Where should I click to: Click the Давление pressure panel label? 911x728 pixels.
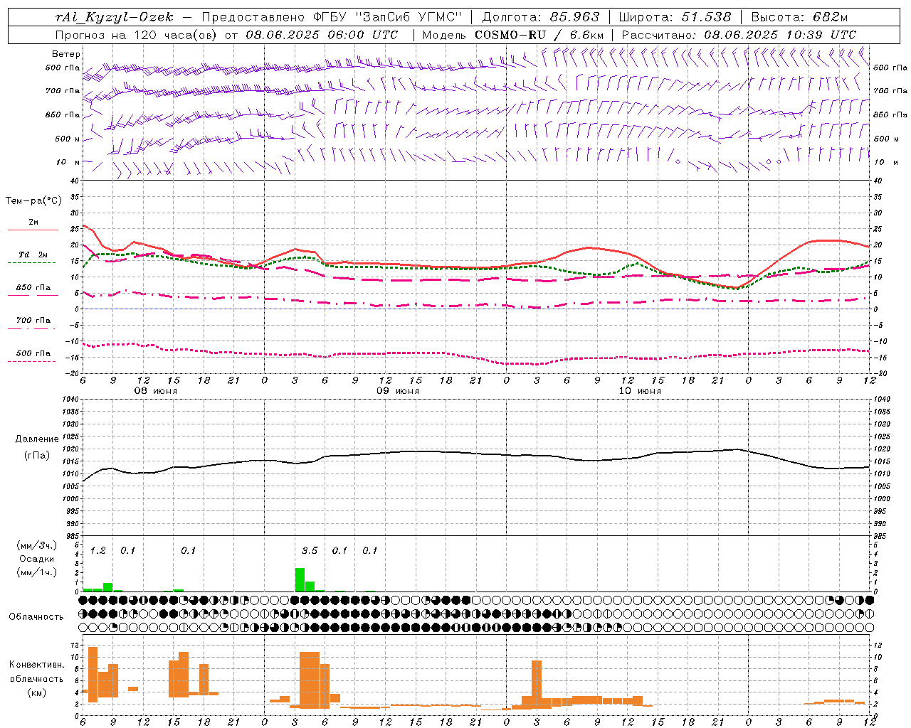click(37, 439)
